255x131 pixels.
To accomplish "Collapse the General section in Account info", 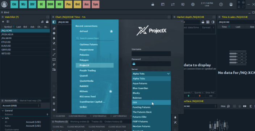I will pyautogui.click(x=3, y=110).
